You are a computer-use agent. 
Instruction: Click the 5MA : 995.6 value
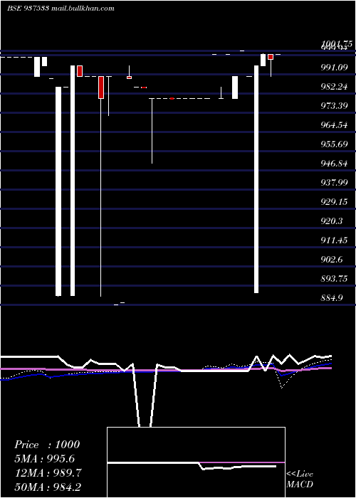click(46, 459)
